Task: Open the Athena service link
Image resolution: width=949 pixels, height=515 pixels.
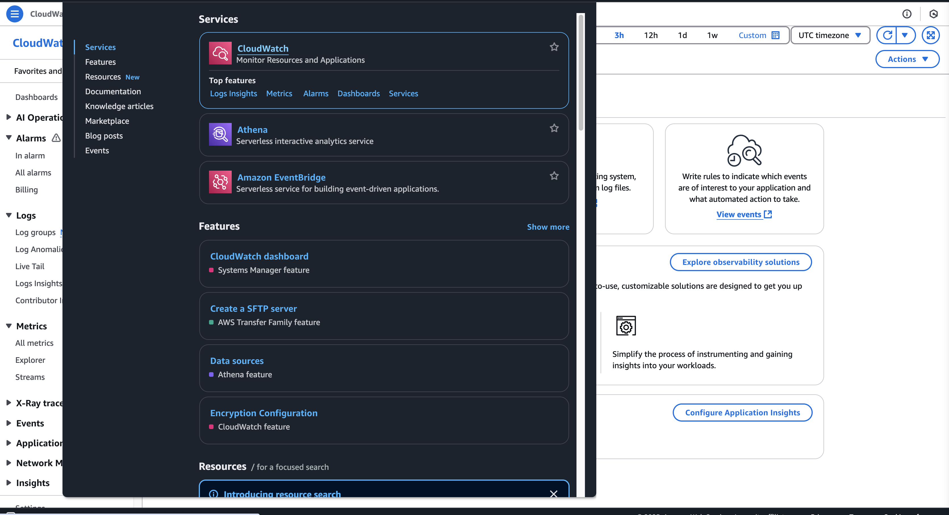Action: coord(252,130)
